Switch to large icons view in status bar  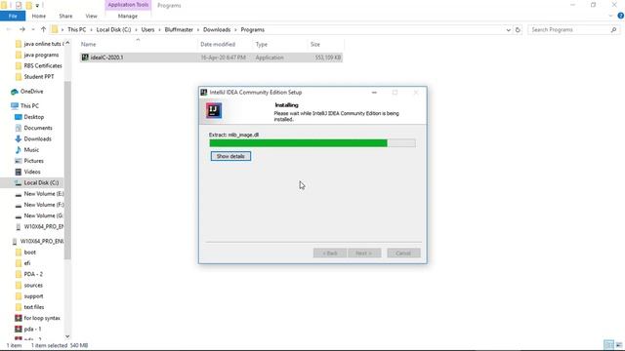click(619, 345)
